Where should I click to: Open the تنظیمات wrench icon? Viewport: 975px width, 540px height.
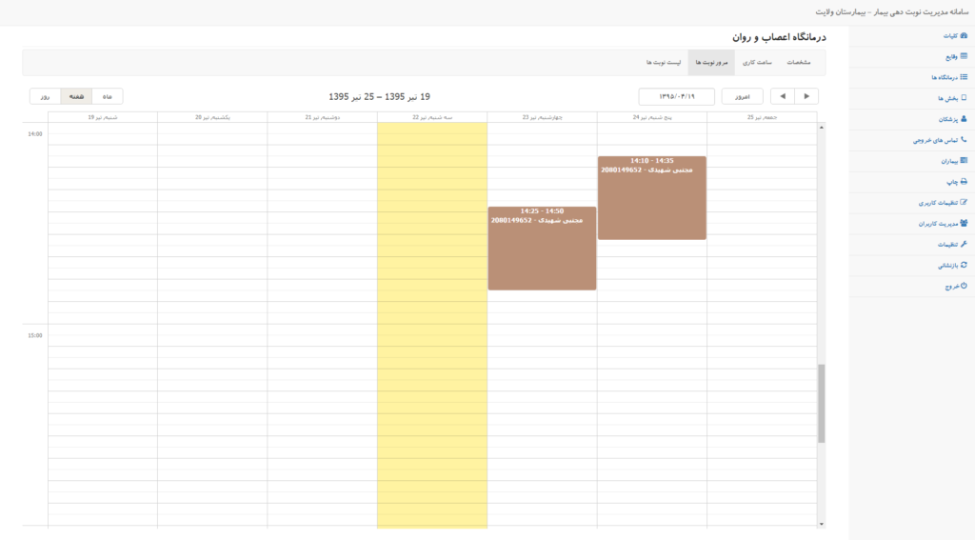964,244
